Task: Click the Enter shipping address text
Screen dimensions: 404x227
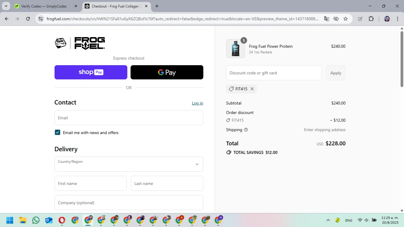Action: tap(325, 130)
